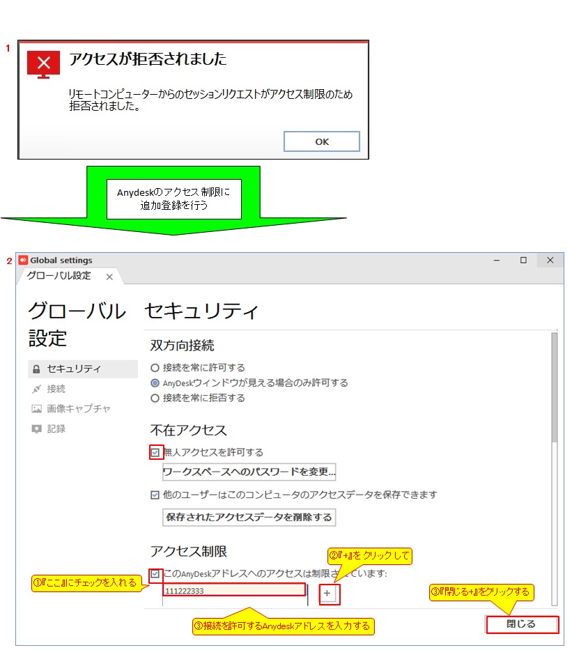This screenshot has width=572, height=650.
Task: Maximize the Global settings window
Action: point(523,261)
